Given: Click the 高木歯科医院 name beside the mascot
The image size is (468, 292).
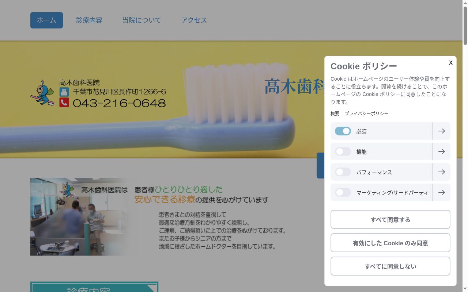Looking at the screenshot, I should pyautogui.click(x=79, y=82).
